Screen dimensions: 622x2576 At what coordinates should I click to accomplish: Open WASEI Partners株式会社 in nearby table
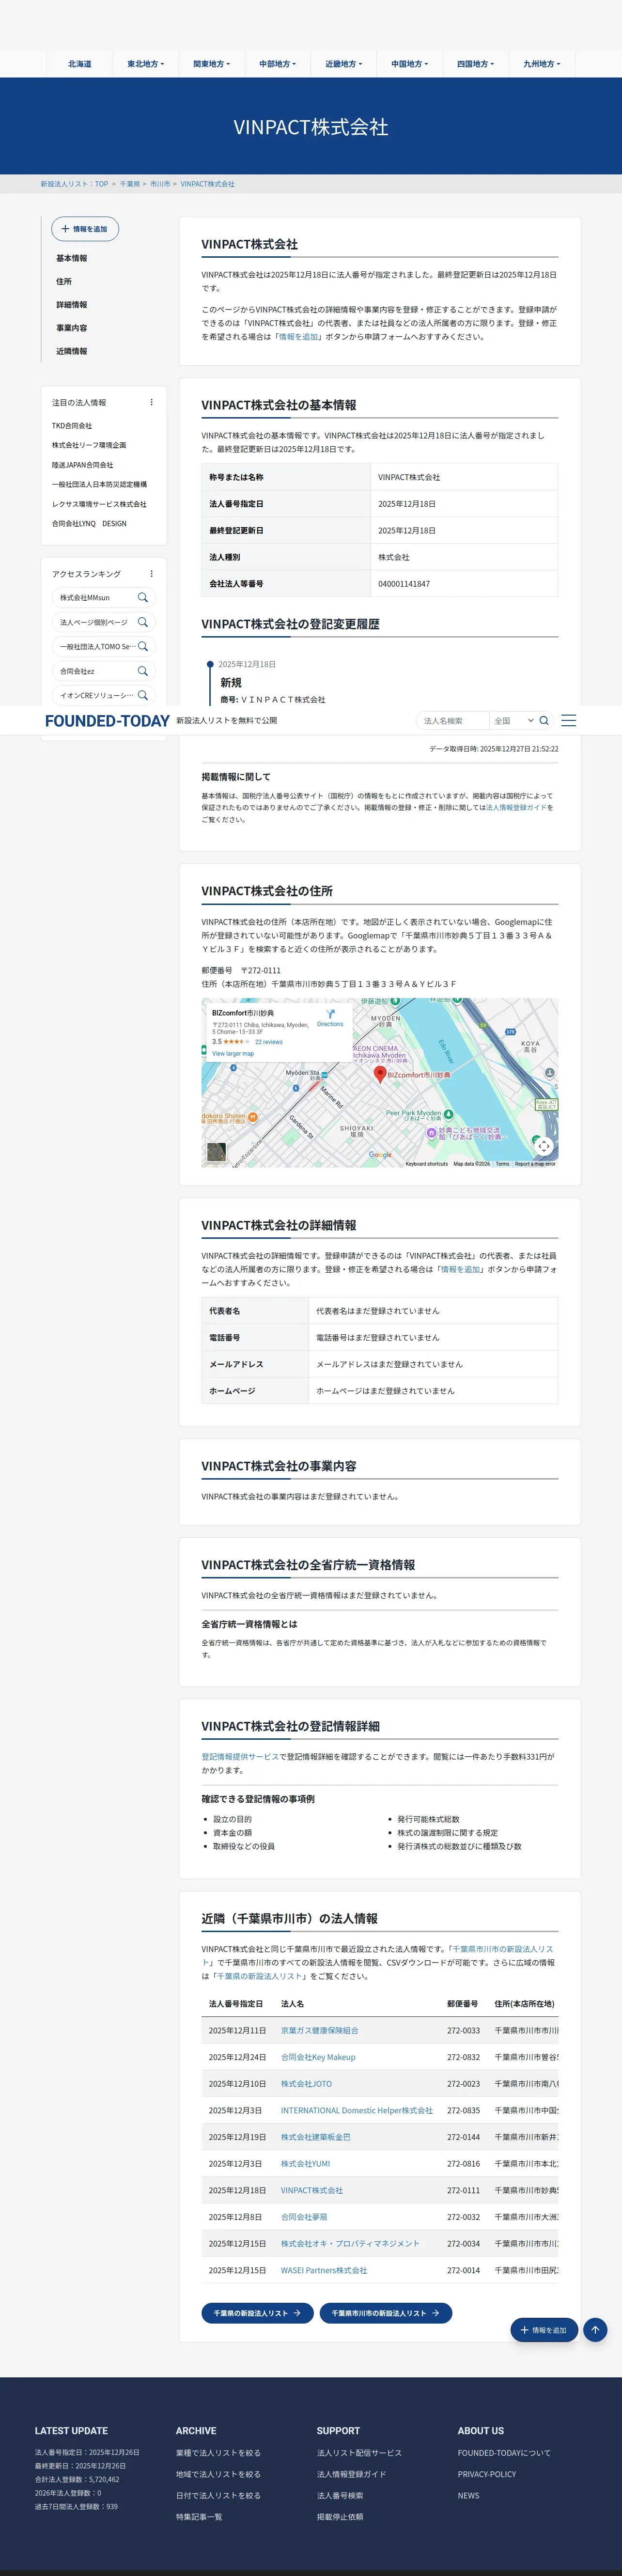324,2270
